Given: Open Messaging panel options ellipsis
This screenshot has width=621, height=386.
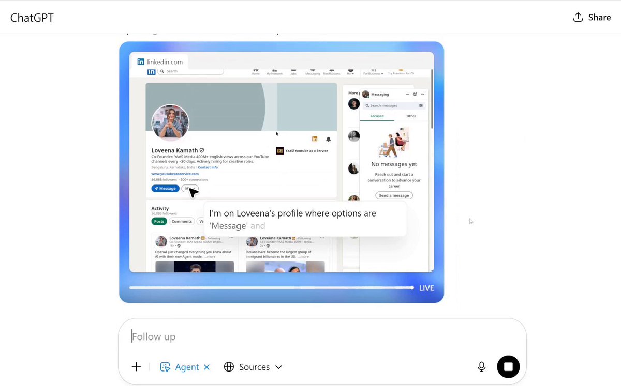Looking at the screenshot, I should tap(407, 94).
